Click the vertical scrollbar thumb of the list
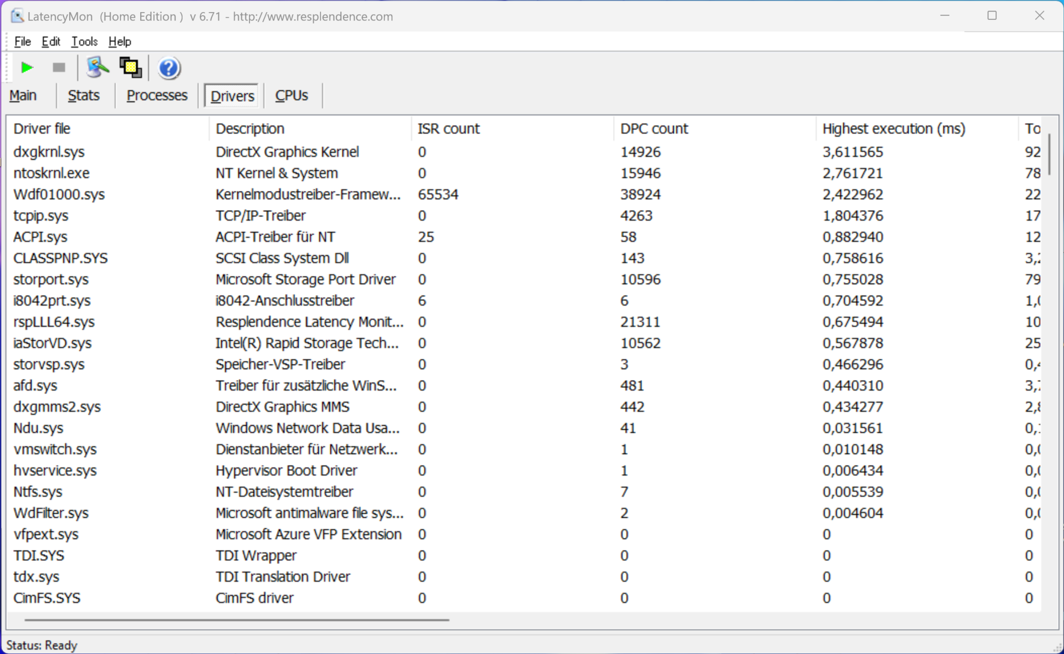1064x654 pixels. coord(1049,155)
